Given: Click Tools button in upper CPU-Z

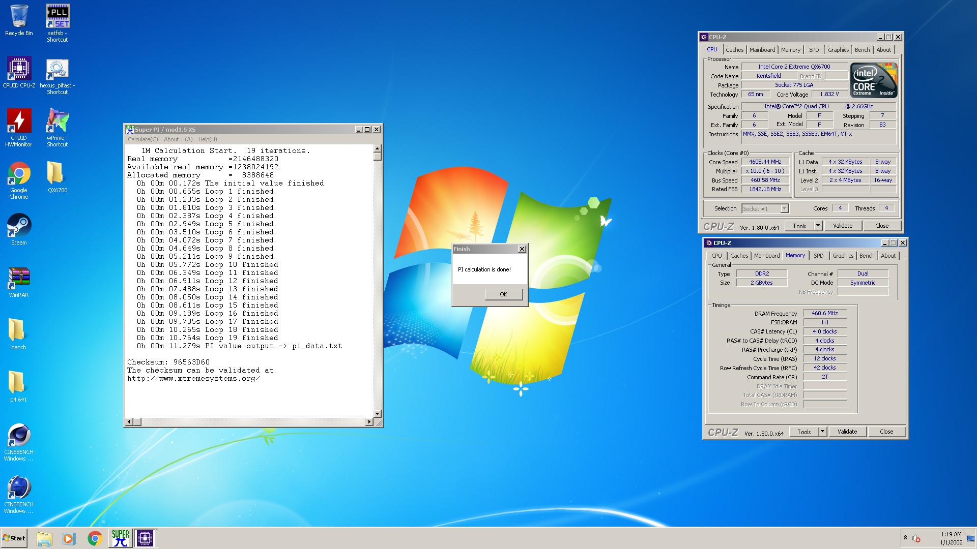Looking at the screenshot, I should 799,226.
